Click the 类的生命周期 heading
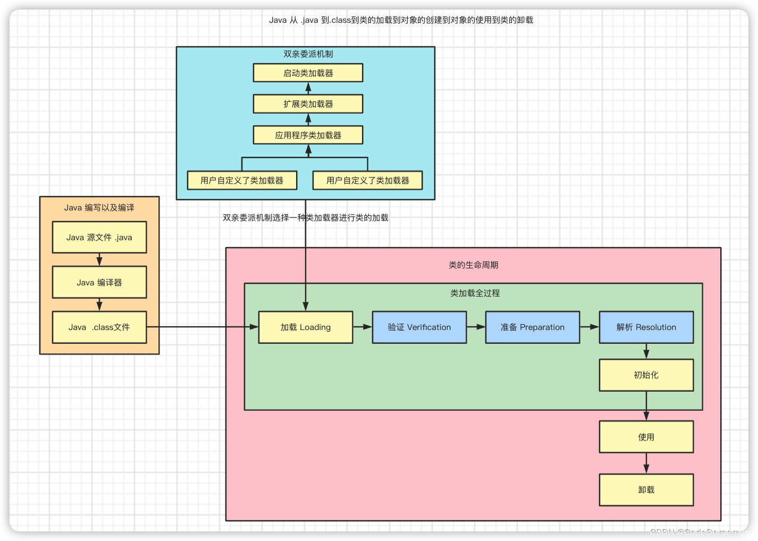 coord(474,265)
